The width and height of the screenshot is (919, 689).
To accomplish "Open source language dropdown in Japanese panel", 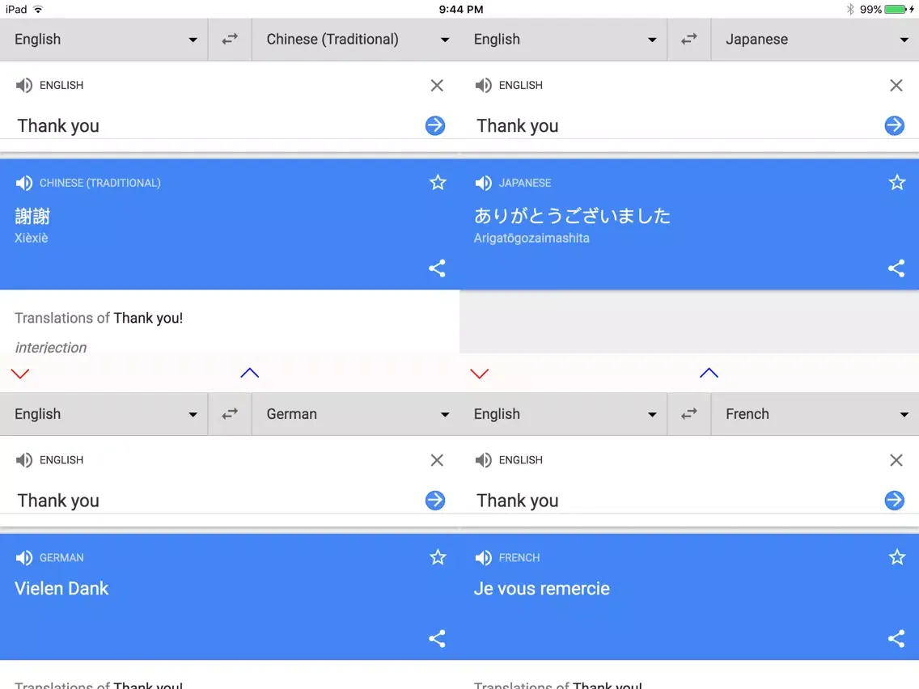I will tap(563, 40).
